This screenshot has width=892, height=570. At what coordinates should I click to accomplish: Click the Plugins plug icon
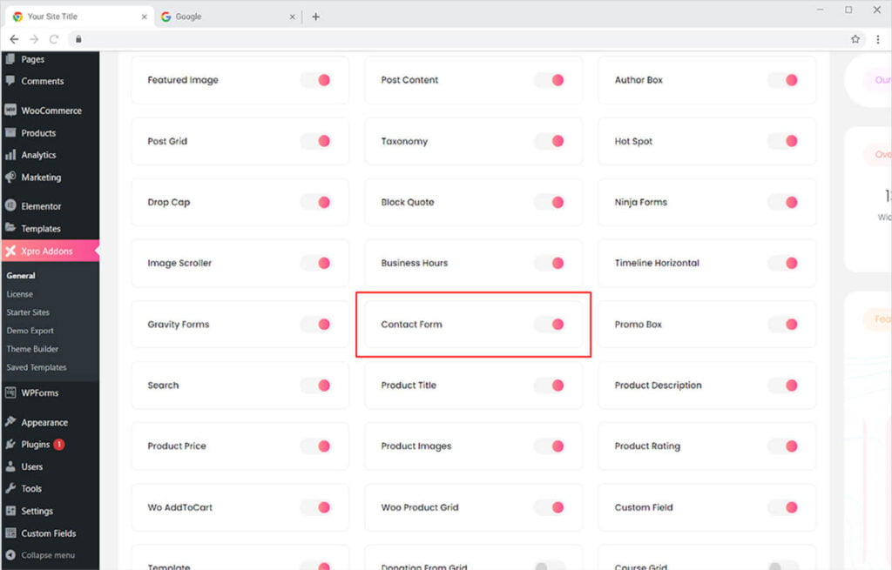pyautogui.click(x=10, y=445)
